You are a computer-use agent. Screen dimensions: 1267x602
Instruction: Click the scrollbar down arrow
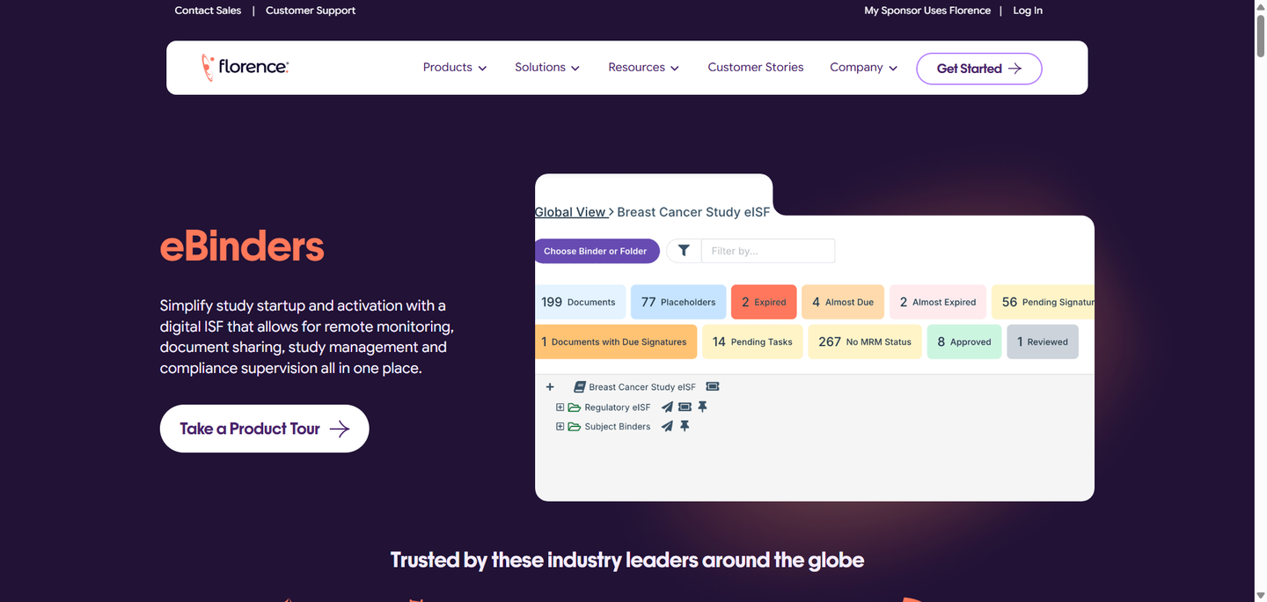tap(1260, 596)
